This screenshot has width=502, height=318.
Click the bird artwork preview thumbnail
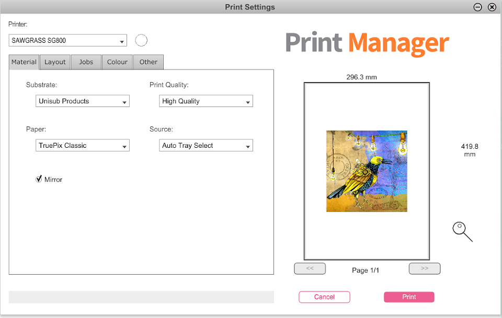coord(367,171)
